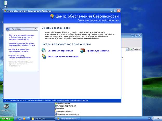Click the orange Quick Launch icon
Screen dimensions: 162x121
point(24,119)
